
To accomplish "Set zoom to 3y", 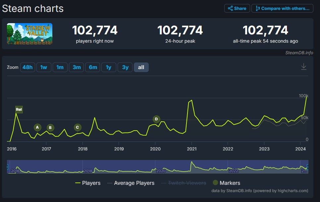I will 125,67.
